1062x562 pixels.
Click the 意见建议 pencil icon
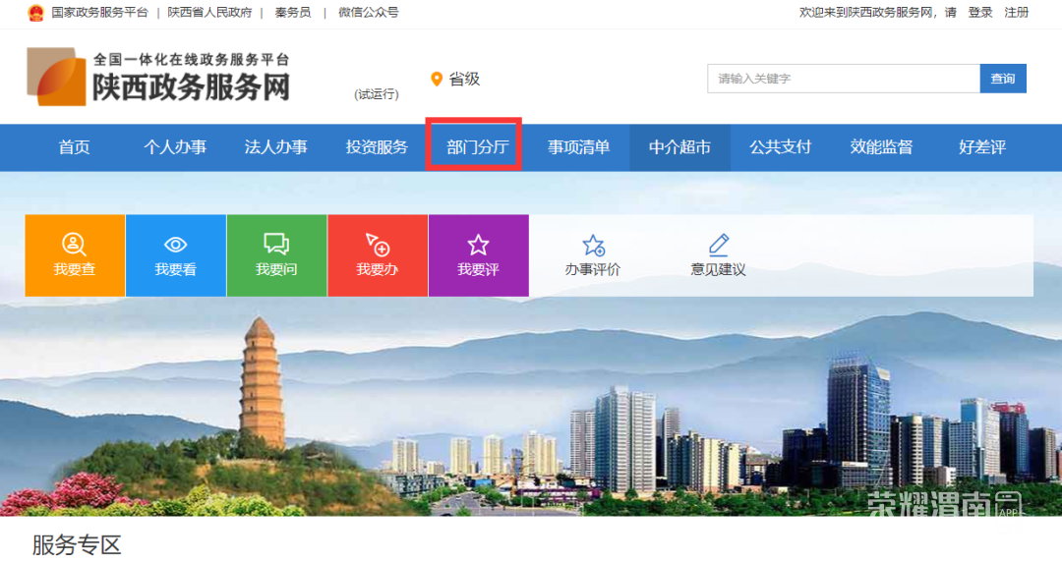tap(719, 245)
